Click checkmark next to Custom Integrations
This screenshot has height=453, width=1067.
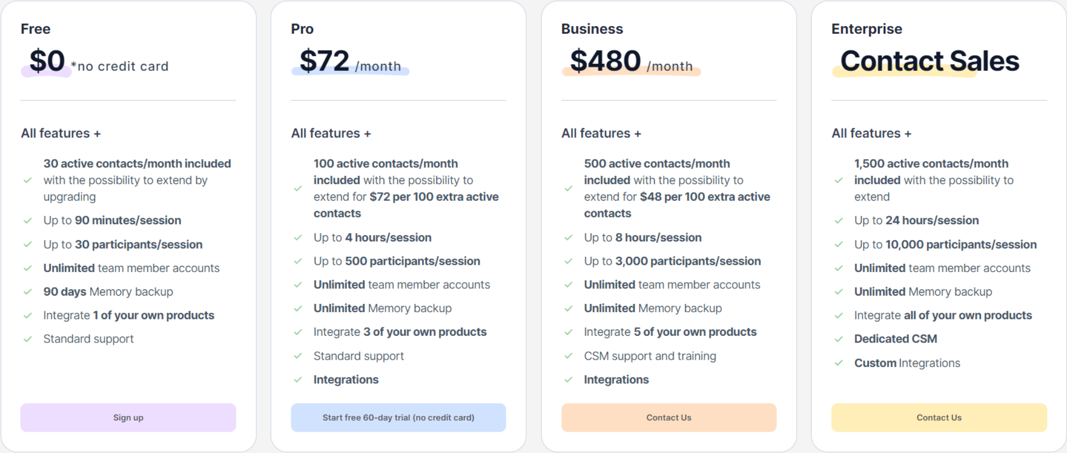pos(839,363)
